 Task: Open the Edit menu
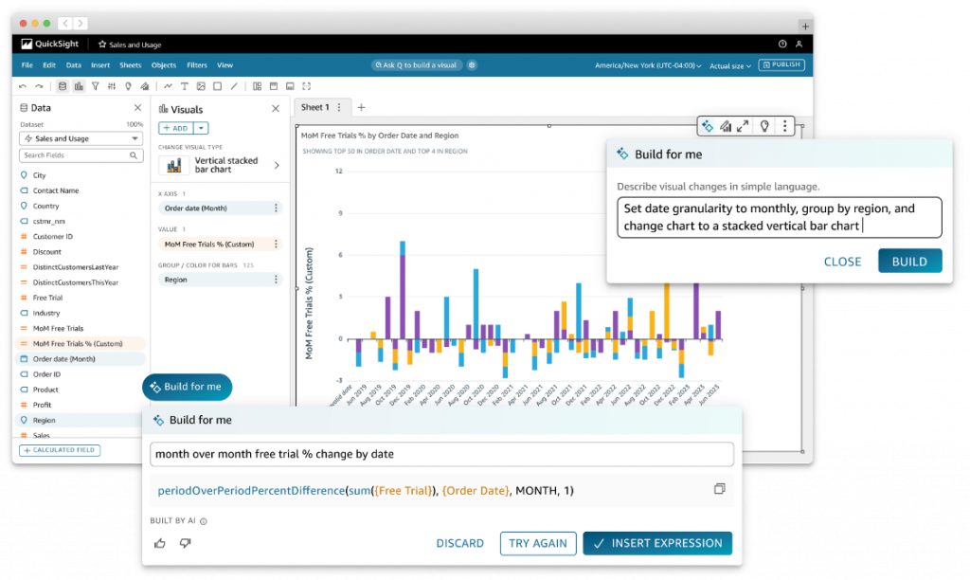click(49, 65)
